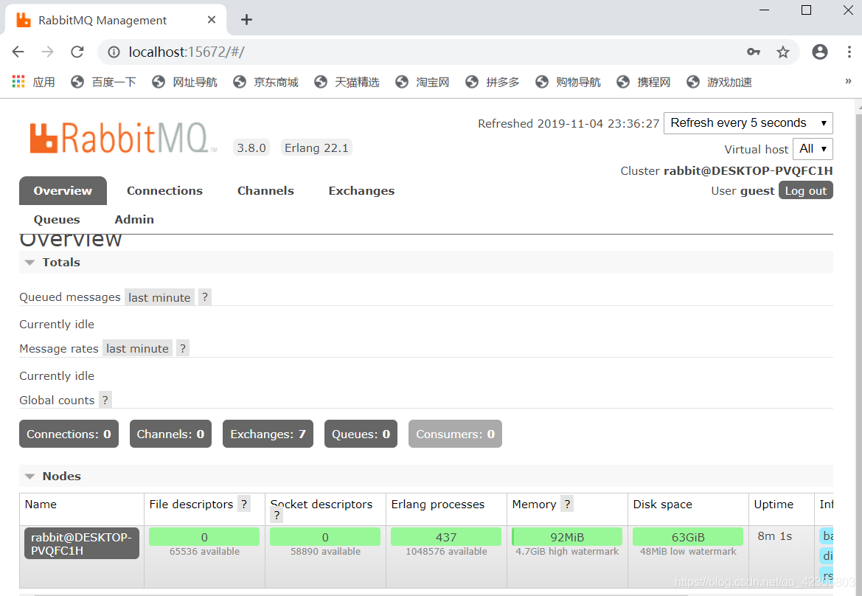This screenshot has width=862, height=596.
Task: Open help for Queued messages
Action: pyautogui.click(x=205, y=297)
